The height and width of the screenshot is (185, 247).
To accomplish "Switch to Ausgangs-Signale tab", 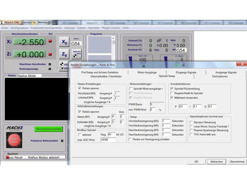I will point(226,72).
